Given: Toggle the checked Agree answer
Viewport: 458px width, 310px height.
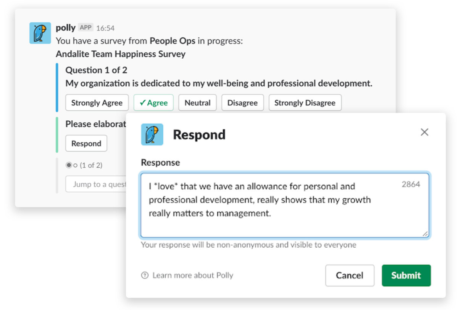Looking at the screenshot, I should click(x=153, y=103).
